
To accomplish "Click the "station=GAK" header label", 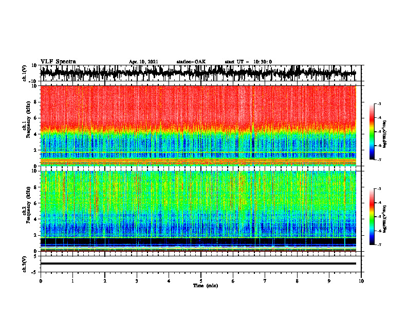I will pos(191,62).
